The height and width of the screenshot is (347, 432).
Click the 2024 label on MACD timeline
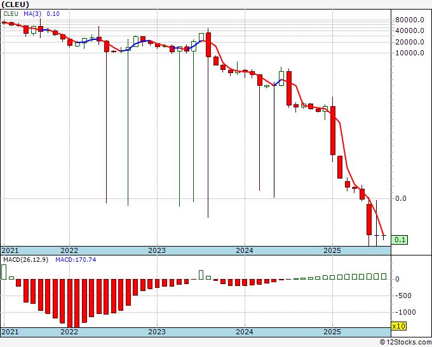pyautogui.click(x=245, y=332)
